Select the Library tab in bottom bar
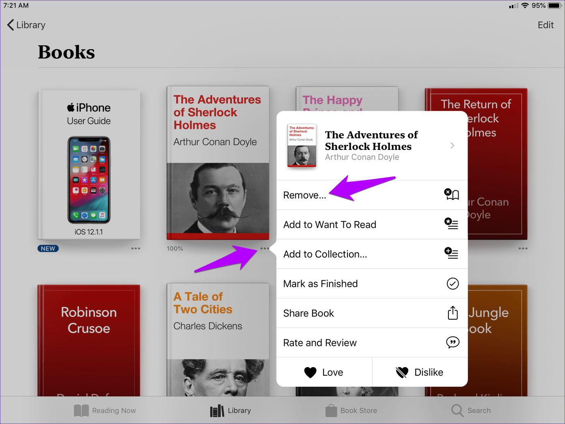This screenshot has width=565, height=424. (231, 410)
